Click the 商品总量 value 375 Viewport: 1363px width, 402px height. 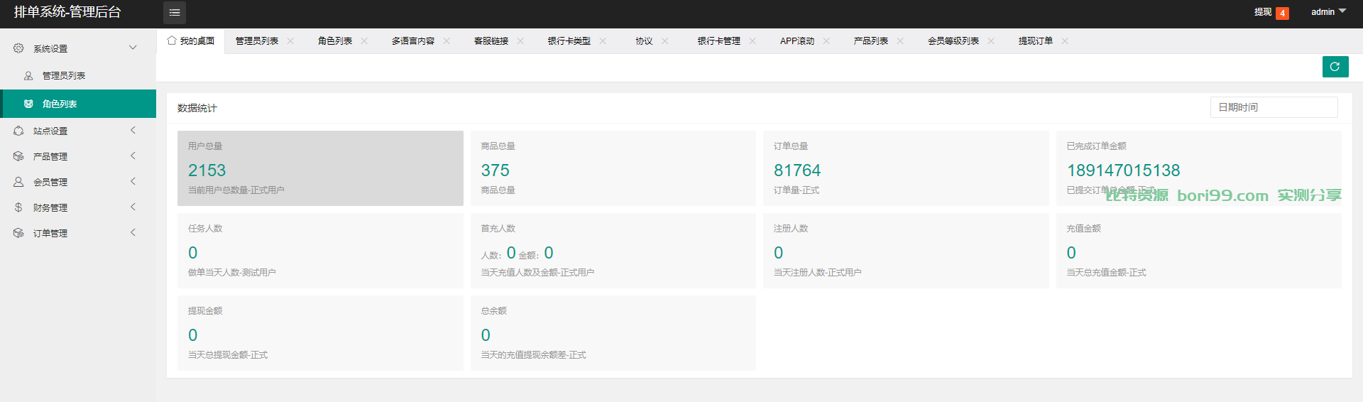tap(496, 170)
